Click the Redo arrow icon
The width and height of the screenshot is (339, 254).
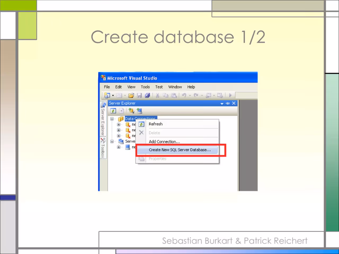pos(196,95)
